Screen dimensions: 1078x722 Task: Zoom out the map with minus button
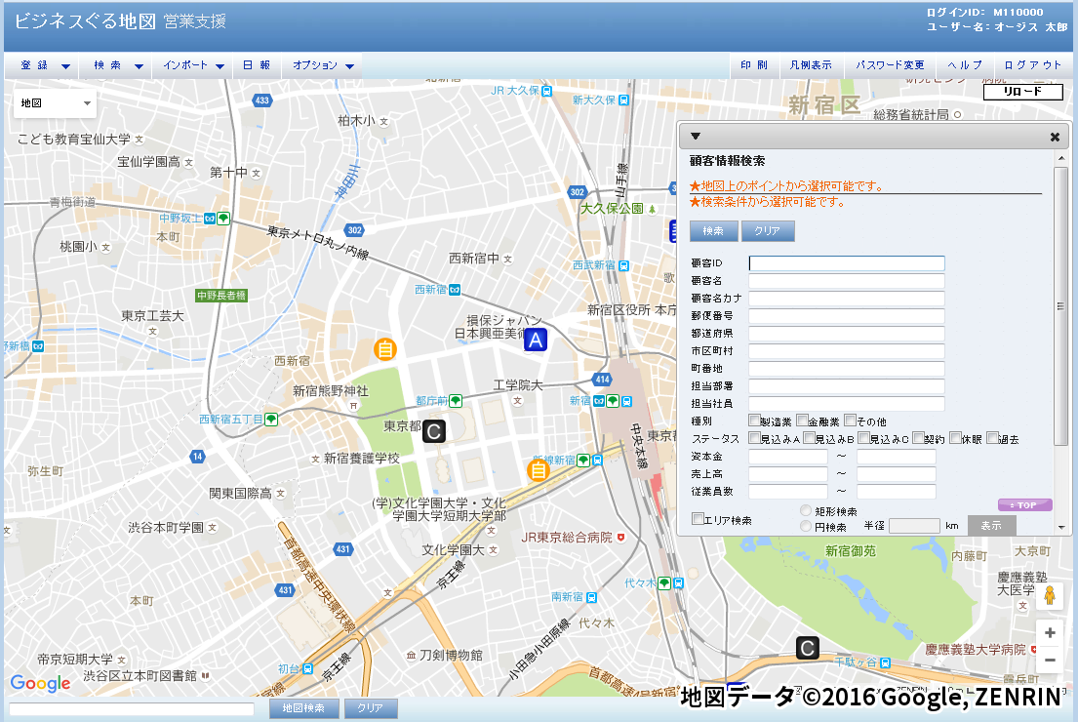click(1050, 661)
